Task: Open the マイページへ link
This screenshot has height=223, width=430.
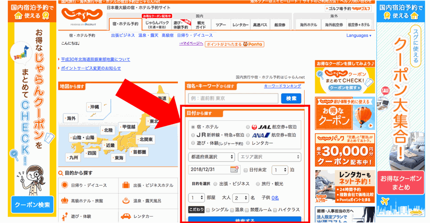Action: click(x=191, y=43)
